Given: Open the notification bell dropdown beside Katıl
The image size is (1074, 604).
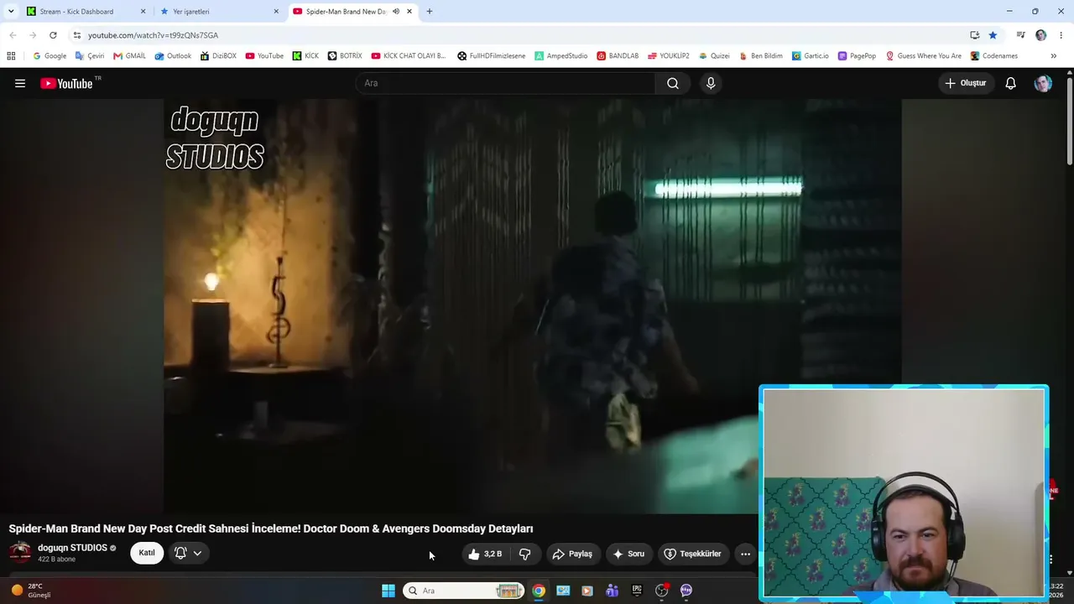Looking at the screenshot, I should pyautogui.click(x=189, y=554).
